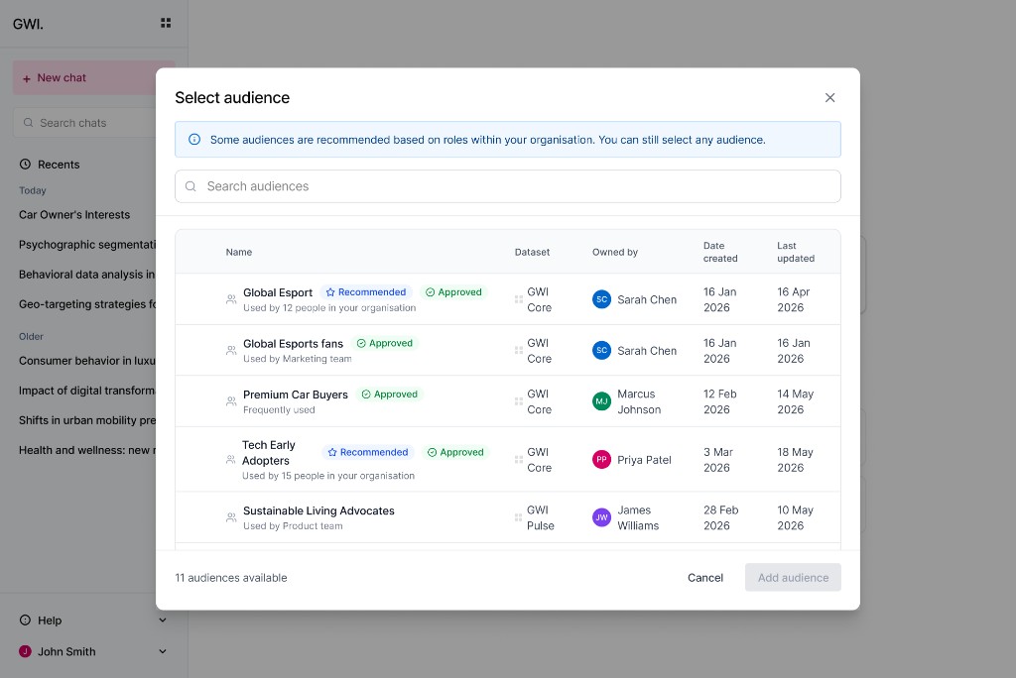Image resolution: width=1016 pixels, height=678 pixels.
Task: Click the magnifier icon in Search audiences
Action: point(190,186)
